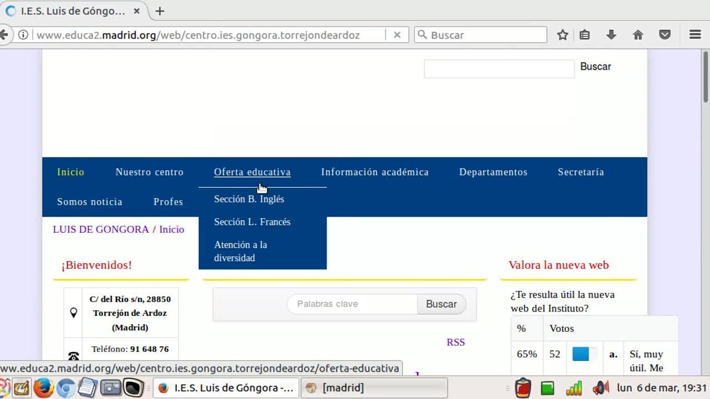
Task: Open the Información académica menu
Action: click(375, 172)
